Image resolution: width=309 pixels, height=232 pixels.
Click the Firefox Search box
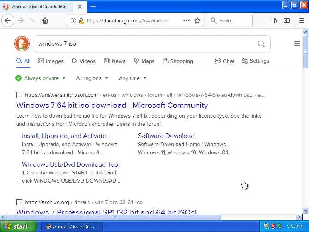coord(230,20)
